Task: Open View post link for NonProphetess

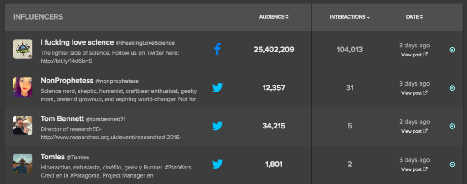Action: tap(414, 93)
